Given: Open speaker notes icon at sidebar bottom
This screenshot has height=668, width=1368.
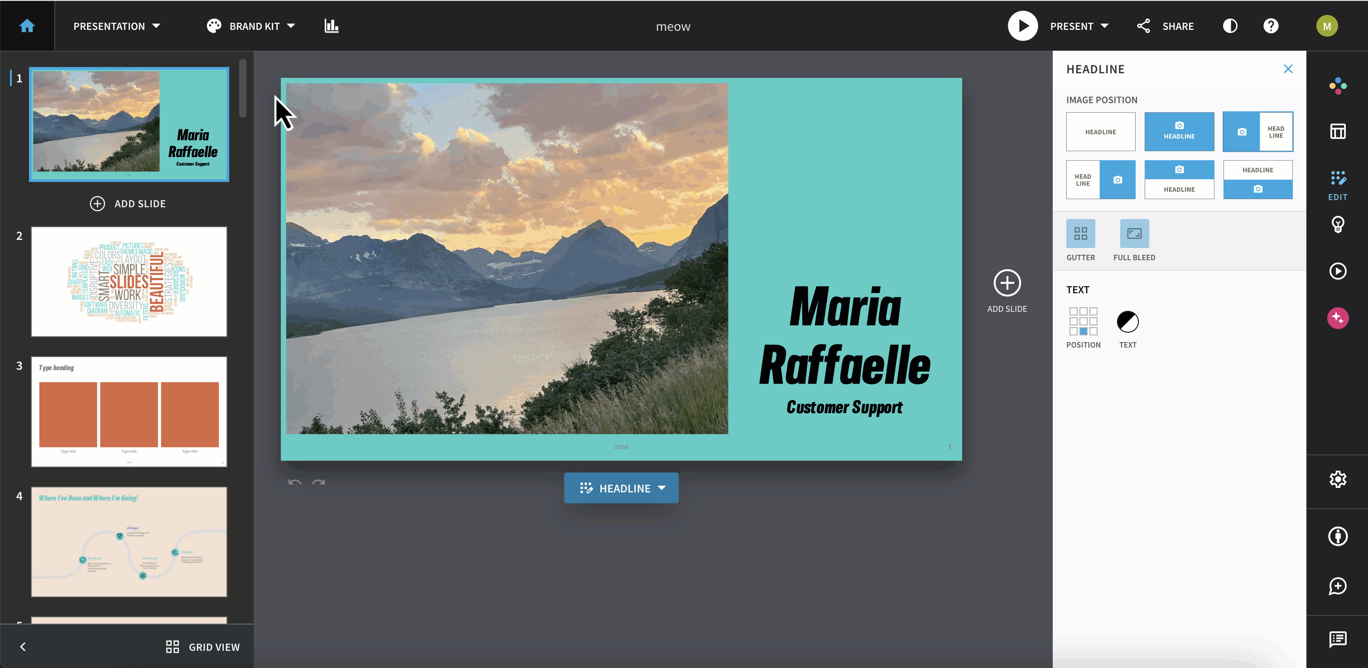Looking at the screenshot, I should [1338, 639].
